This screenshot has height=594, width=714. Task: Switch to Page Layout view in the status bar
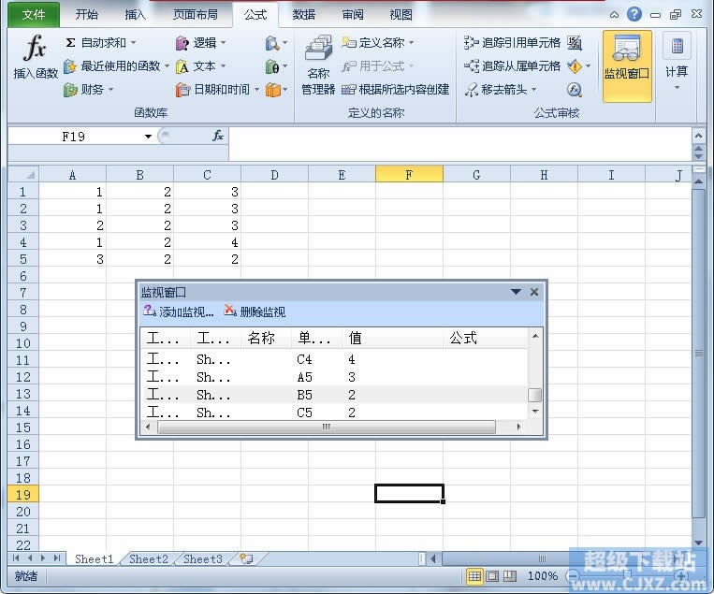point(492,576)
